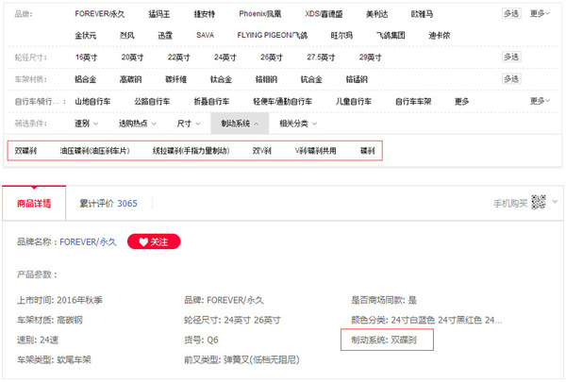Choose 29英寸 wheel size
Screen dimensions: 566x382
coord(370,57)
